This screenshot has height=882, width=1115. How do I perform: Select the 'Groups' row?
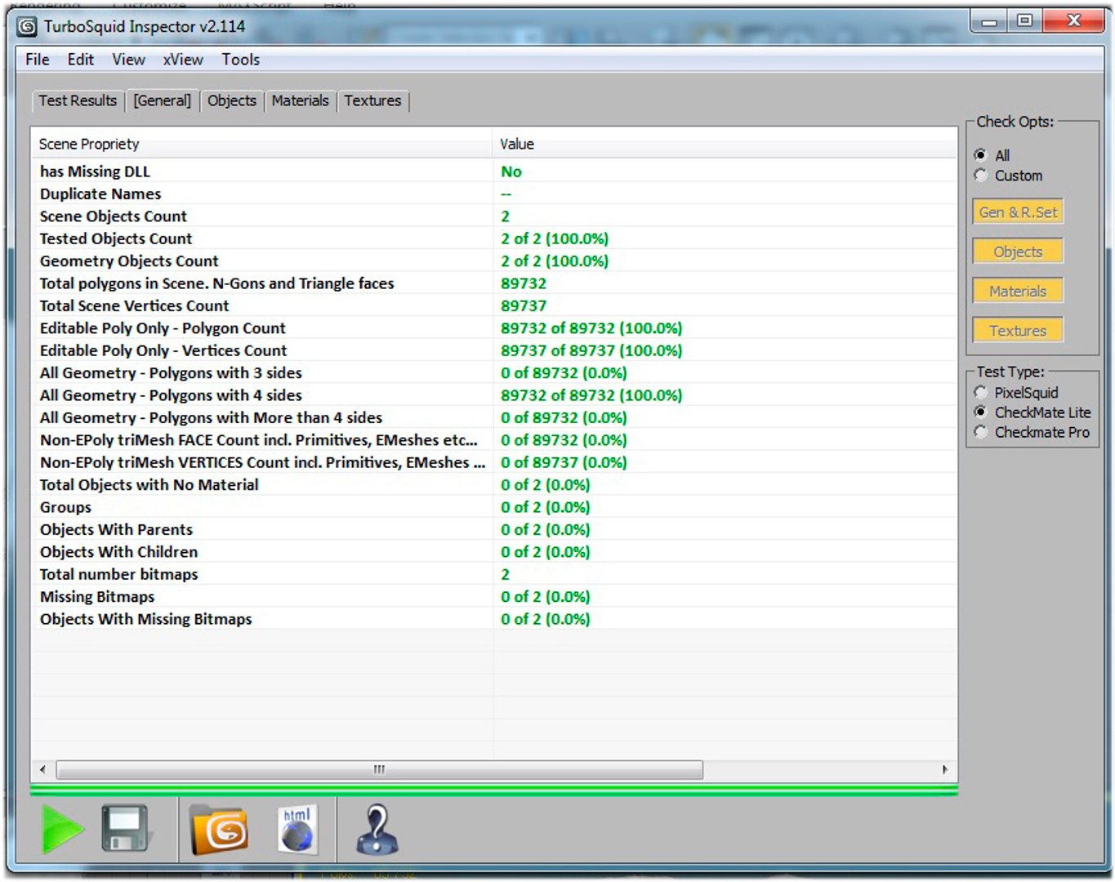[494, 507]
